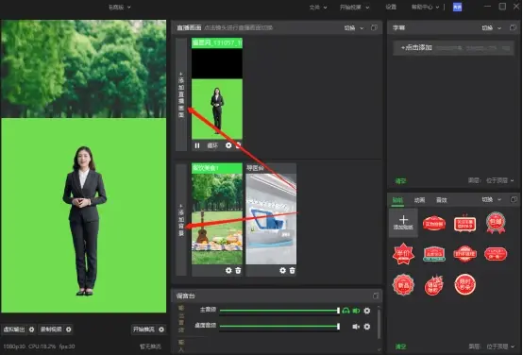Click the 开始推流 button
Image resolution: width=523 pixels, height=355 pixels.
143,330
